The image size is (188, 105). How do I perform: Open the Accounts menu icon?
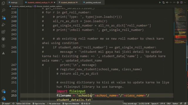point(3,91)
